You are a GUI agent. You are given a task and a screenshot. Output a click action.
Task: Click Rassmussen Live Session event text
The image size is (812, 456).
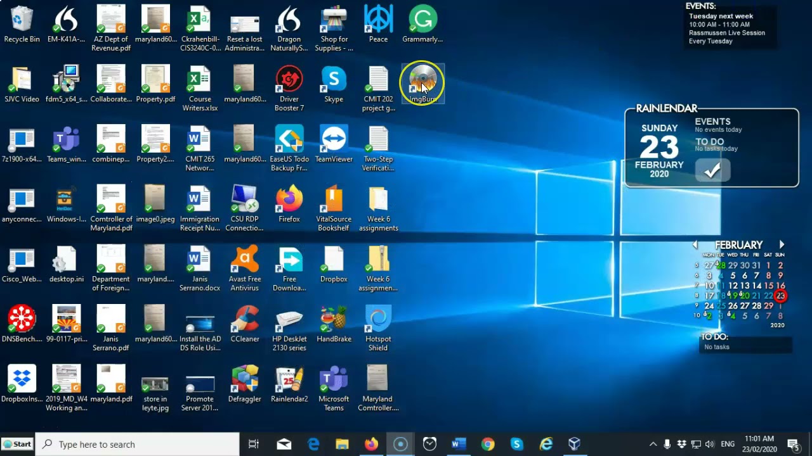727,33
